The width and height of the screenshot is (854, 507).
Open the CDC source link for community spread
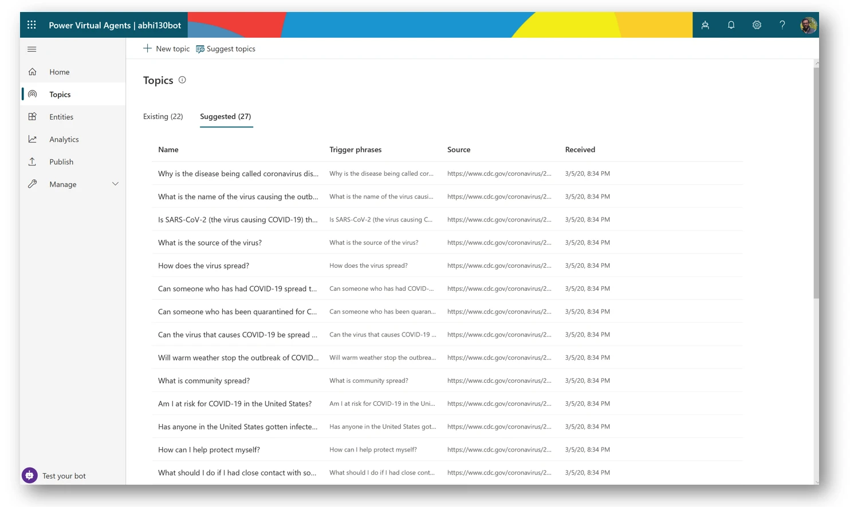(499, 380)
